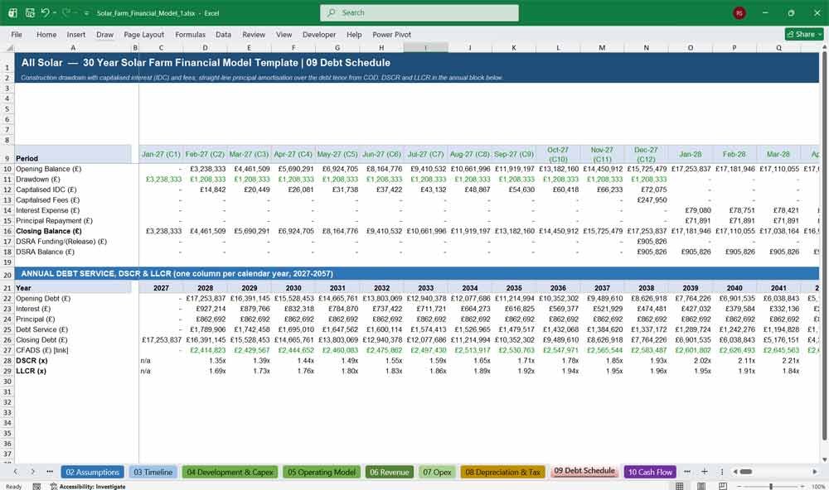Switch to the 10 Cash Flow sheet tab
829x490 pixels.
(650, 472)
